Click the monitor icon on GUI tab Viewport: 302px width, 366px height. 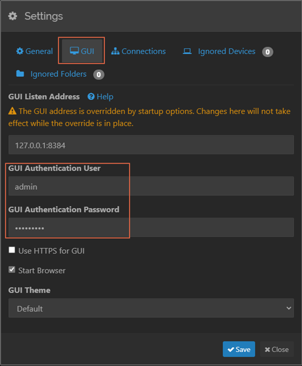74,51
